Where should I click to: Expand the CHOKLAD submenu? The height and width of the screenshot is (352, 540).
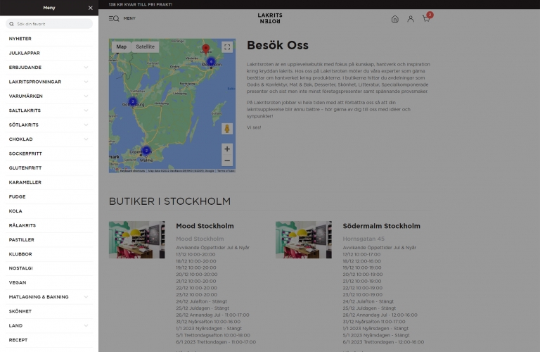tap(86, 139)
